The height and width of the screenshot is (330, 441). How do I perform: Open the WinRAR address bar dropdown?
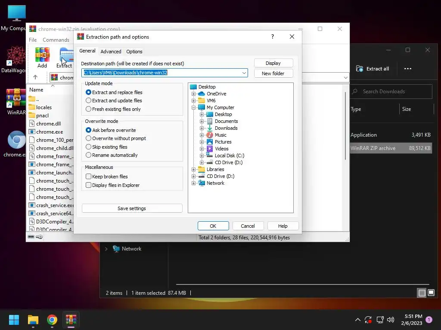pos(346,78)
